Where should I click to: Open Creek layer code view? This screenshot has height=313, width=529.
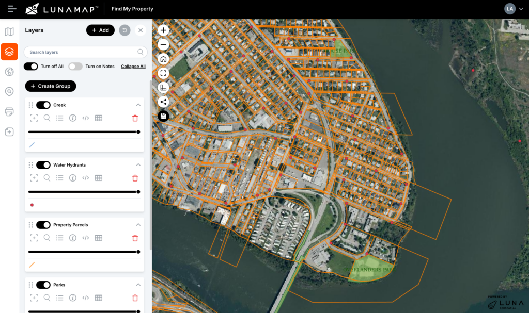86,118
